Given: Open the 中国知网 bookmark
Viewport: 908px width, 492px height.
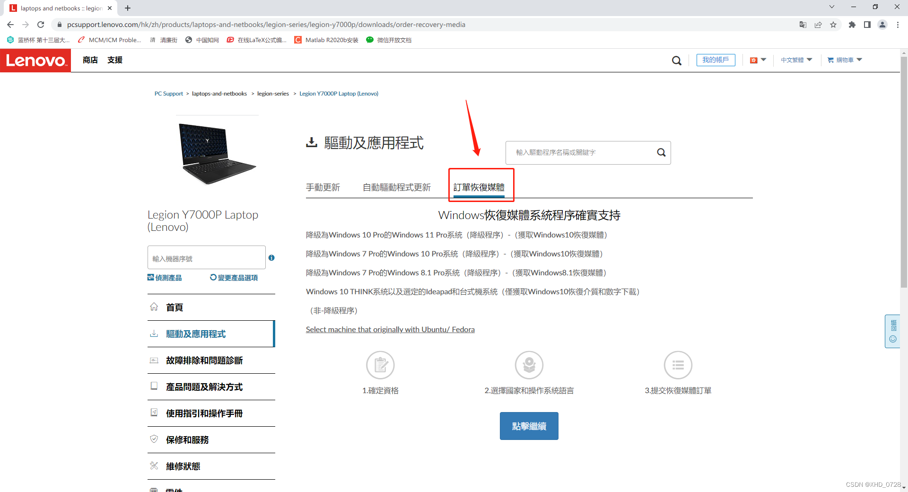Looking at the screenshot, I should coord(202,40).
